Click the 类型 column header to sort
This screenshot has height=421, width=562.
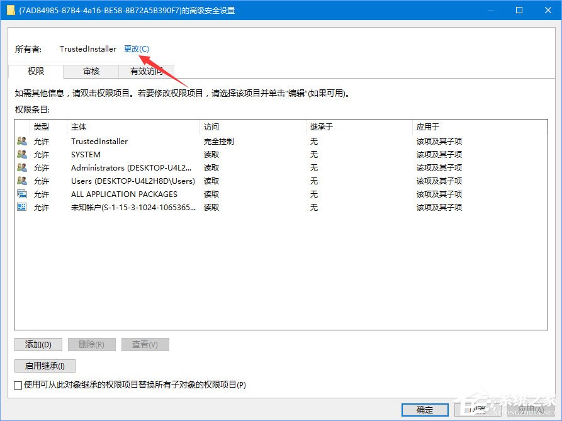point(41,126)
